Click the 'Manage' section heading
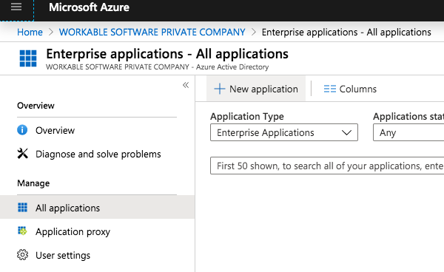Viewport: 444px width, 272px height. tap(33, 183)
